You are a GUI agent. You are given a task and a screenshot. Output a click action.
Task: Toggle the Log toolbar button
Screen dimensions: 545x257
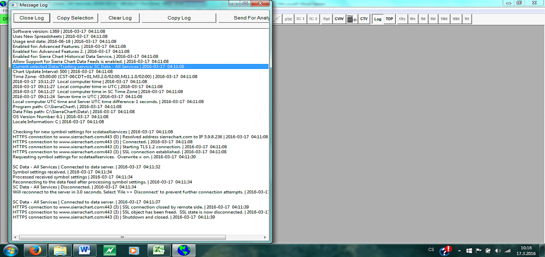(378, 19)
